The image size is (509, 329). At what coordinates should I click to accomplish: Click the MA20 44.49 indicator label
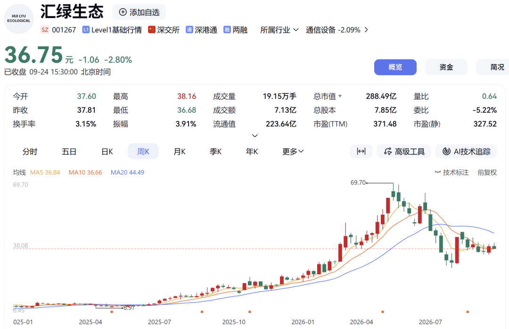(128, 173)
